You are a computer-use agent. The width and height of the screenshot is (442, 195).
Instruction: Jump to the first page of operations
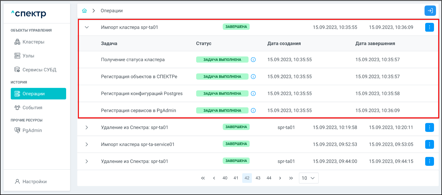203,178
